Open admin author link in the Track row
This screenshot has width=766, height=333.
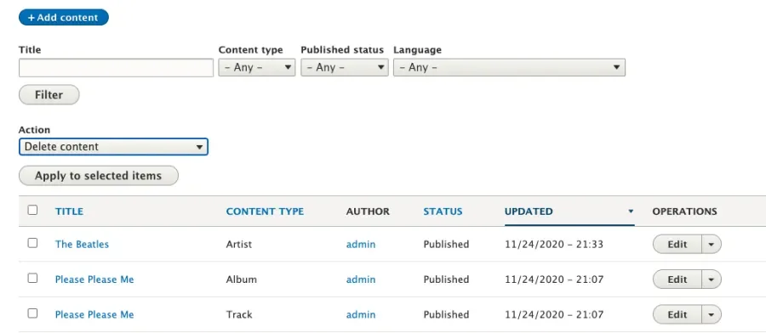[361, 314]
